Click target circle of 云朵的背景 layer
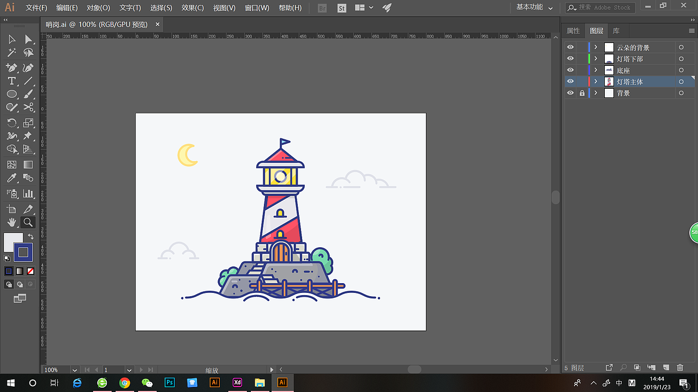The height and width of the screenshot is (392, 698). tap(681, 47)
